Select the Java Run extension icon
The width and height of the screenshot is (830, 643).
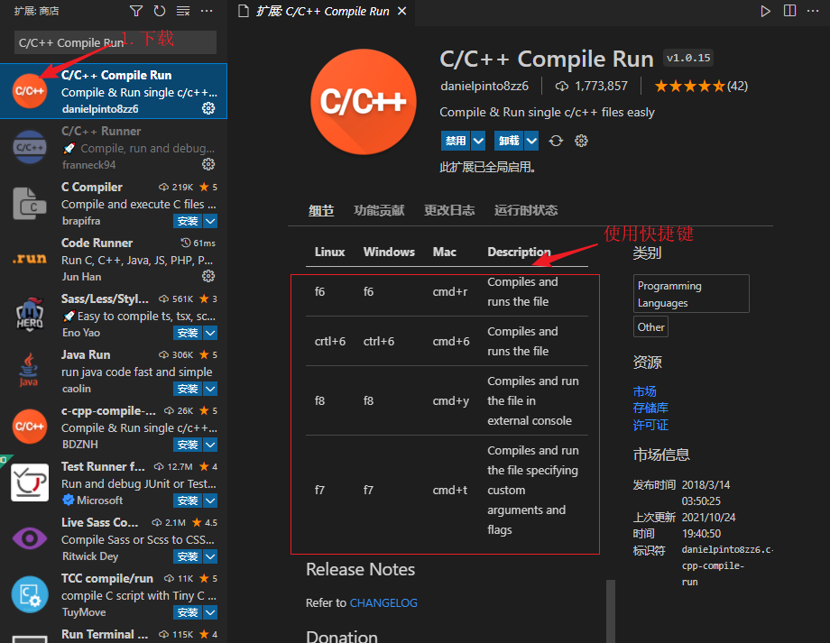click(29, 371)
